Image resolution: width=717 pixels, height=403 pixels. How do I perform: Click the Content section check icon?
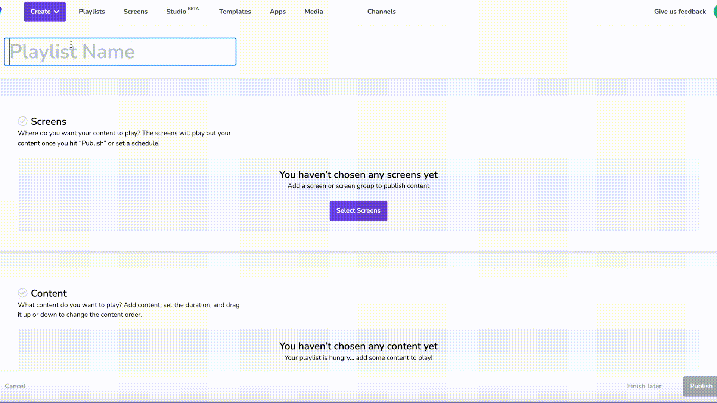pos(22,293)
